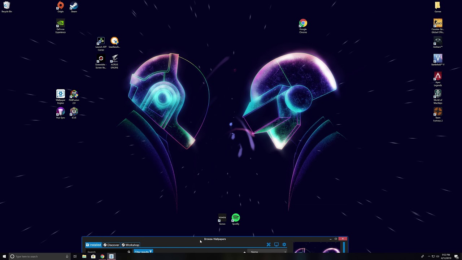Open the Action Center notifications
Viewport: 462px width, 260px height.
coord(457,256)
